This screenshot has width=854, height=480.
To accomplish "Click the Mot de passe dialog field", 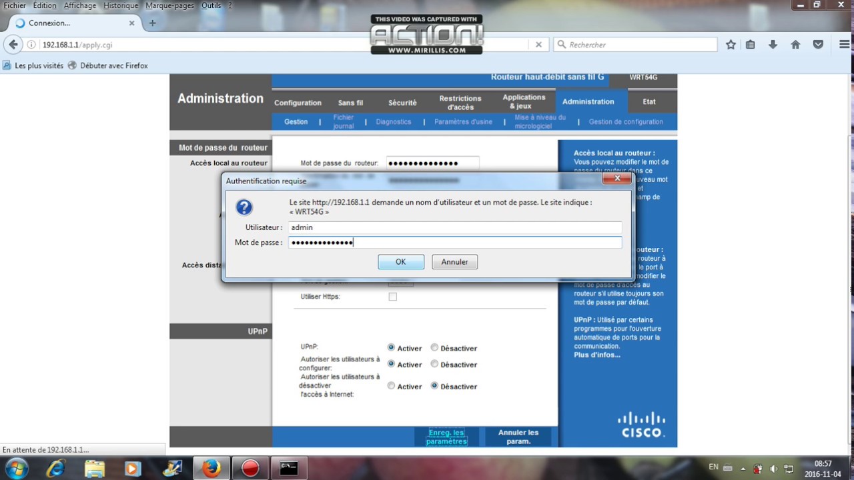I will tap(455, 243).
